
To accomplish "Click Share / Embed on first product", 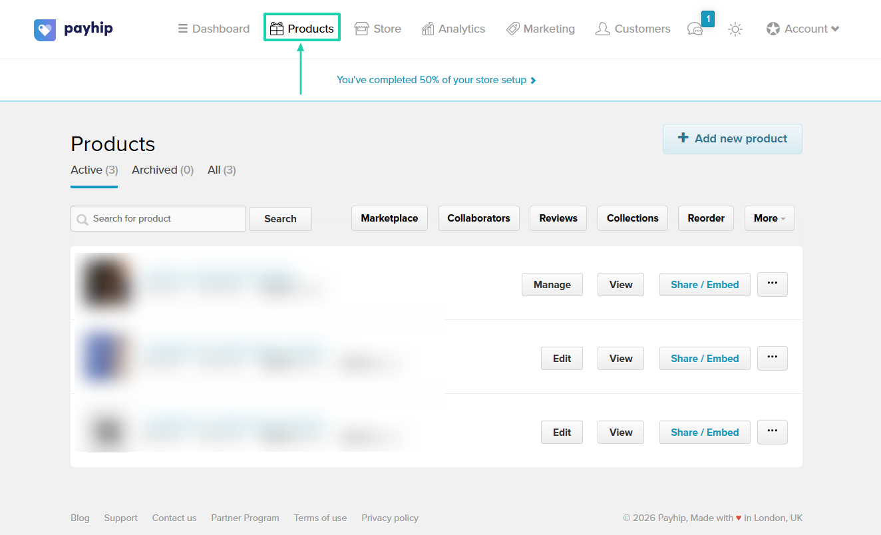I will [x=705, y=284].
